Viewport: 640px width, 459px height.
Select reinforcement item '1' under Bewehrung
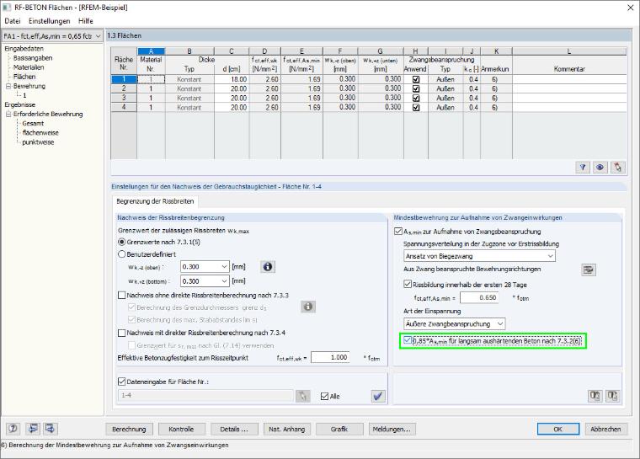point(24,95)
